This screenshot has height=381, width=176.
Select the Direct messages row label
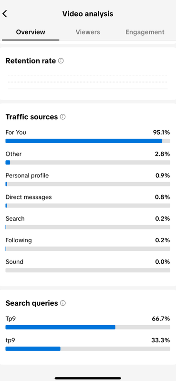click(x=29, y=197)
